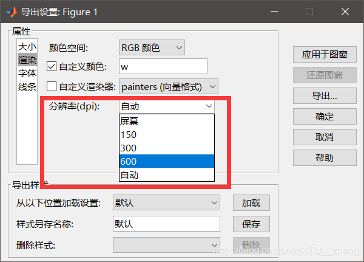Click the 样式另存名称 text field
Image resolution: width=364 pixels, height=262 pixels.
tap(166, 224)
